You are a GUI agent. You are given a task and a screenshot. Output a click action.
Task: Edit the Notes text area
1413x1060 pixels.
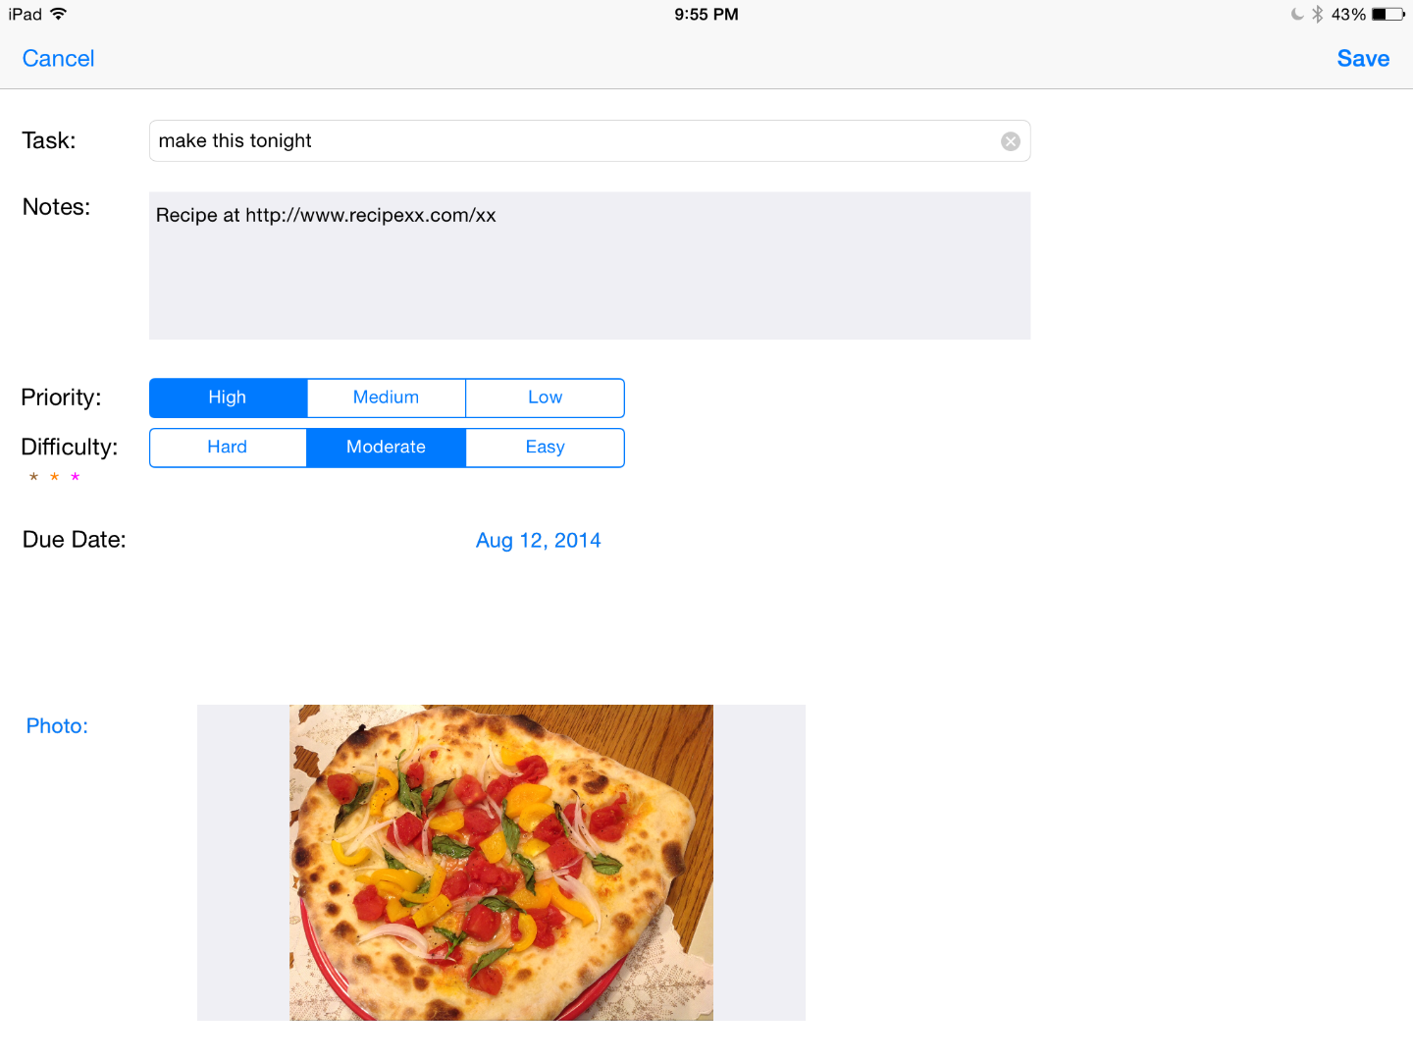[x=590, y=266]
